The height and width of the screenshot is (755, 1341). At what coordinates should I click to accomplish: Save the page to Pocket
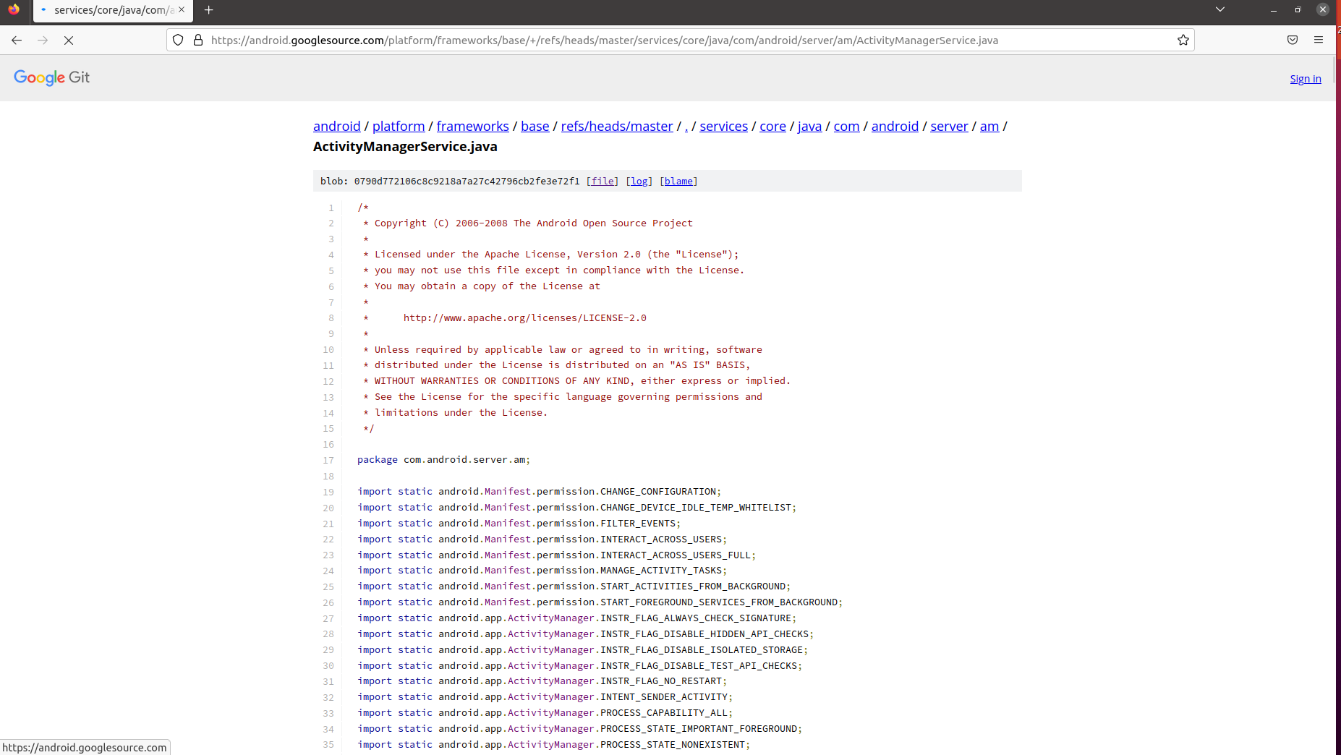[x=1293, y=40]
